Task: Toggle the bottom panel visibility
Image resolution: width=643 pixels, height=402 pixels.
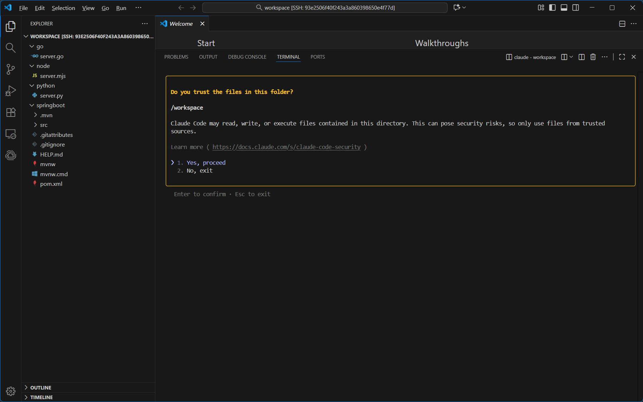Action: click(564, 8)
